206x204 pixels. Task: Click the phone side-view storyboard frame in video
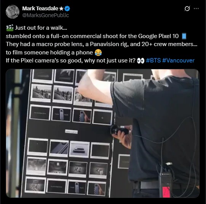tap(80, 149)
